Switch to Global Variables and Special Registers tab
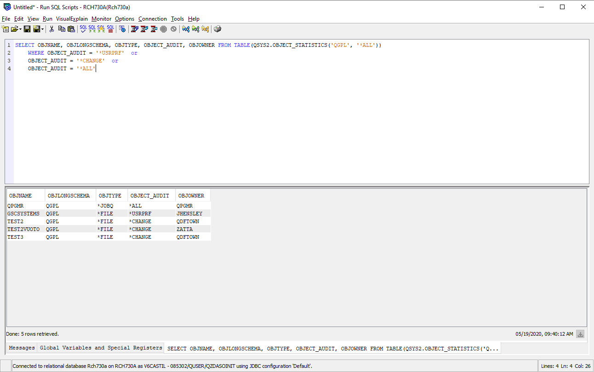Screen dimensions: 594x372 [x=101, y=348]
